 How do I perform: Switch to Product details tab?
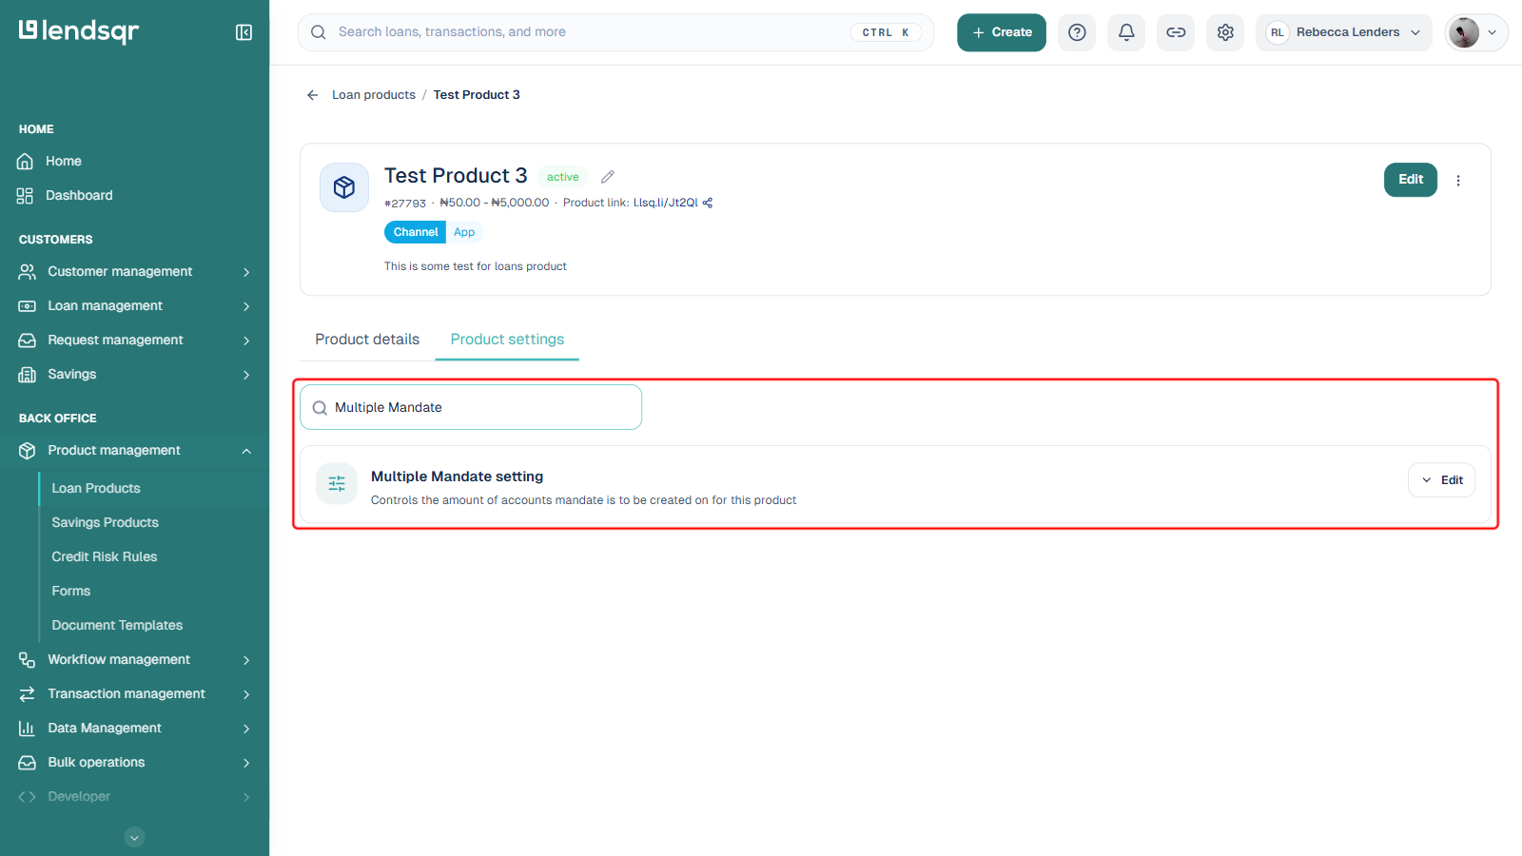point(367,340)
